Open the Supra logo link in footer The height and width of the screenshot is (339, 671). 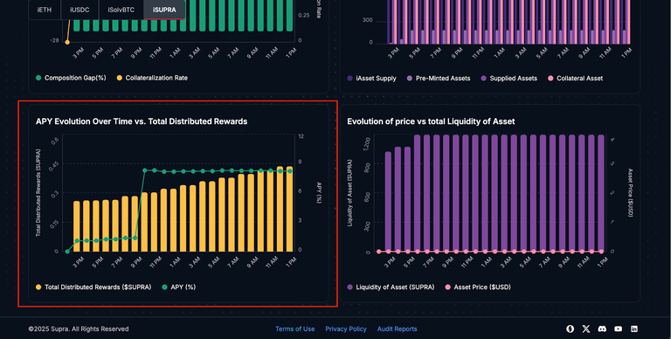[x=570, y=329]
